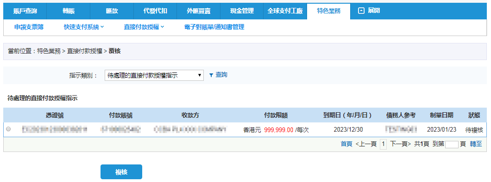Click the 下一頁 next page link
Image resolution: width=491 pixels, height=182 pixels.
coord(401,144)
